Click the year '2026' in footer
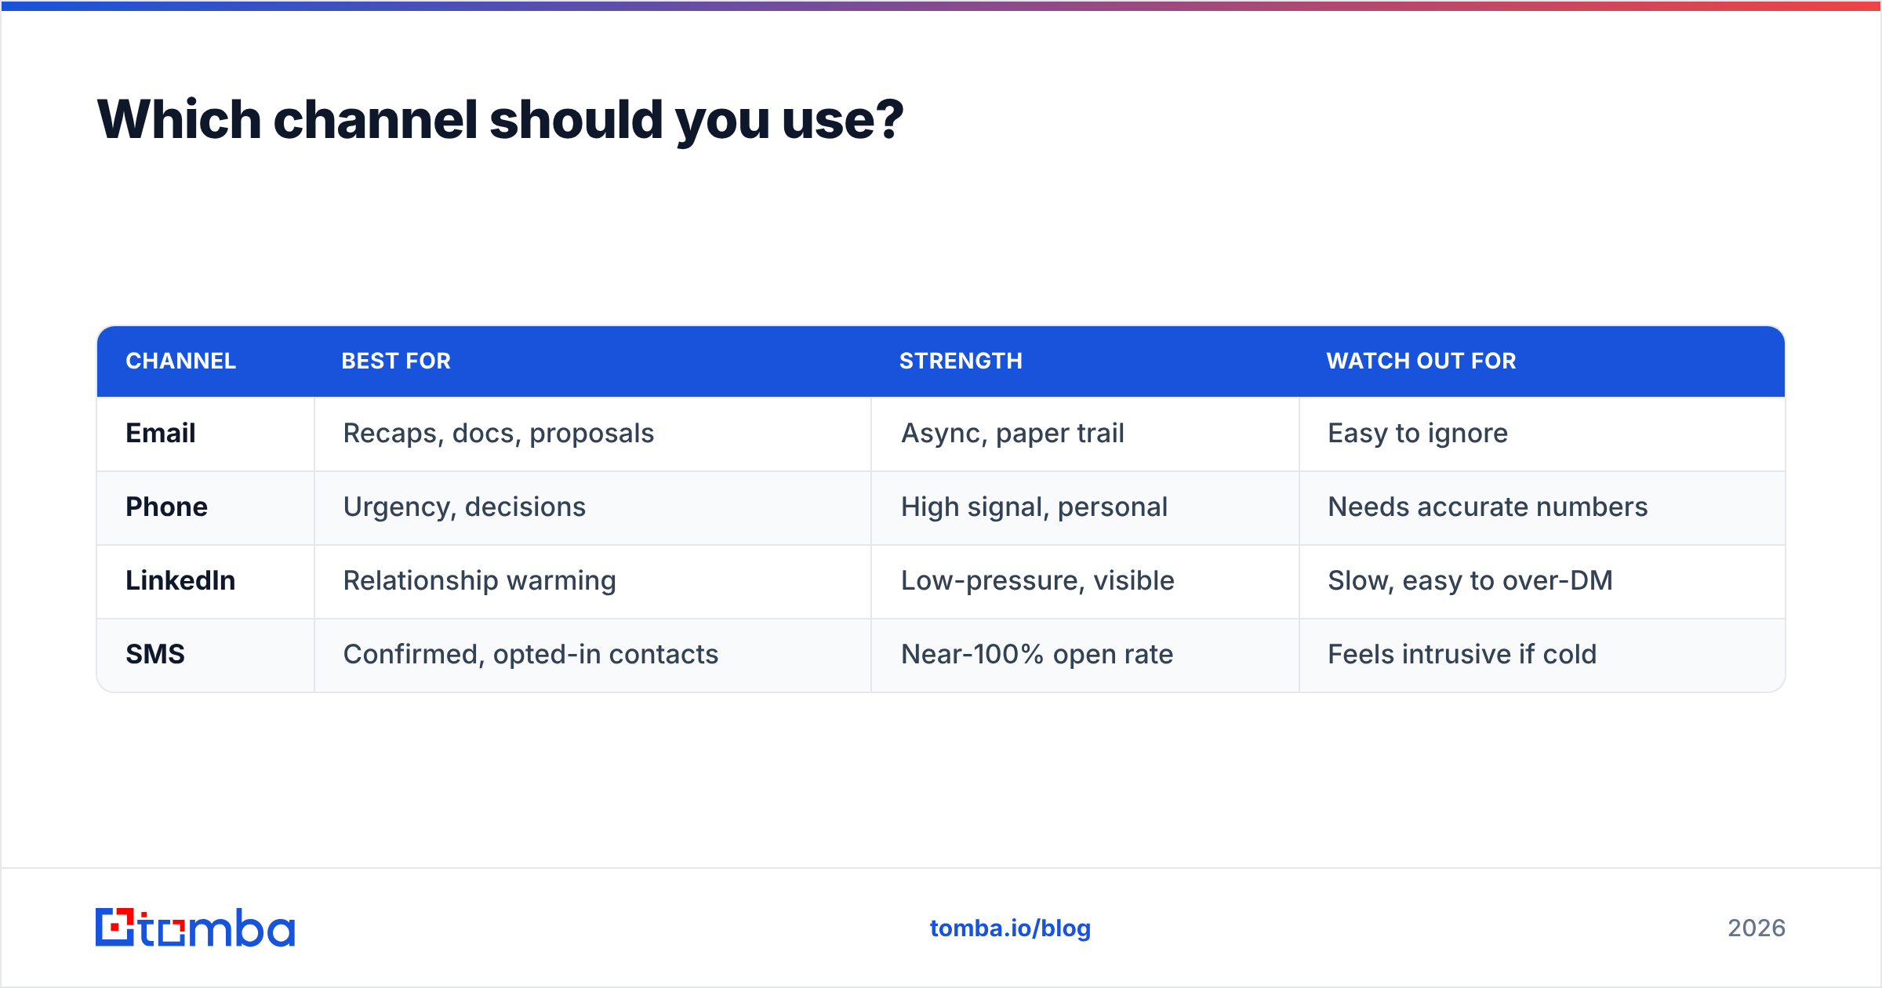The image size is (1882, 988). click(x=1757, y=928)
